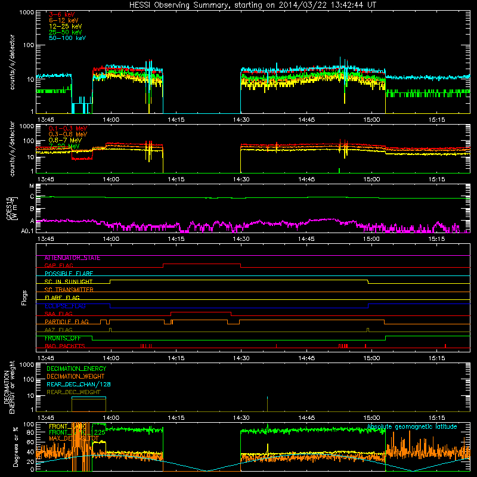Viewport: 477px width, 477px height.
Task: Click the 14:00 tick label under the top panel
Action: point(111,120)
